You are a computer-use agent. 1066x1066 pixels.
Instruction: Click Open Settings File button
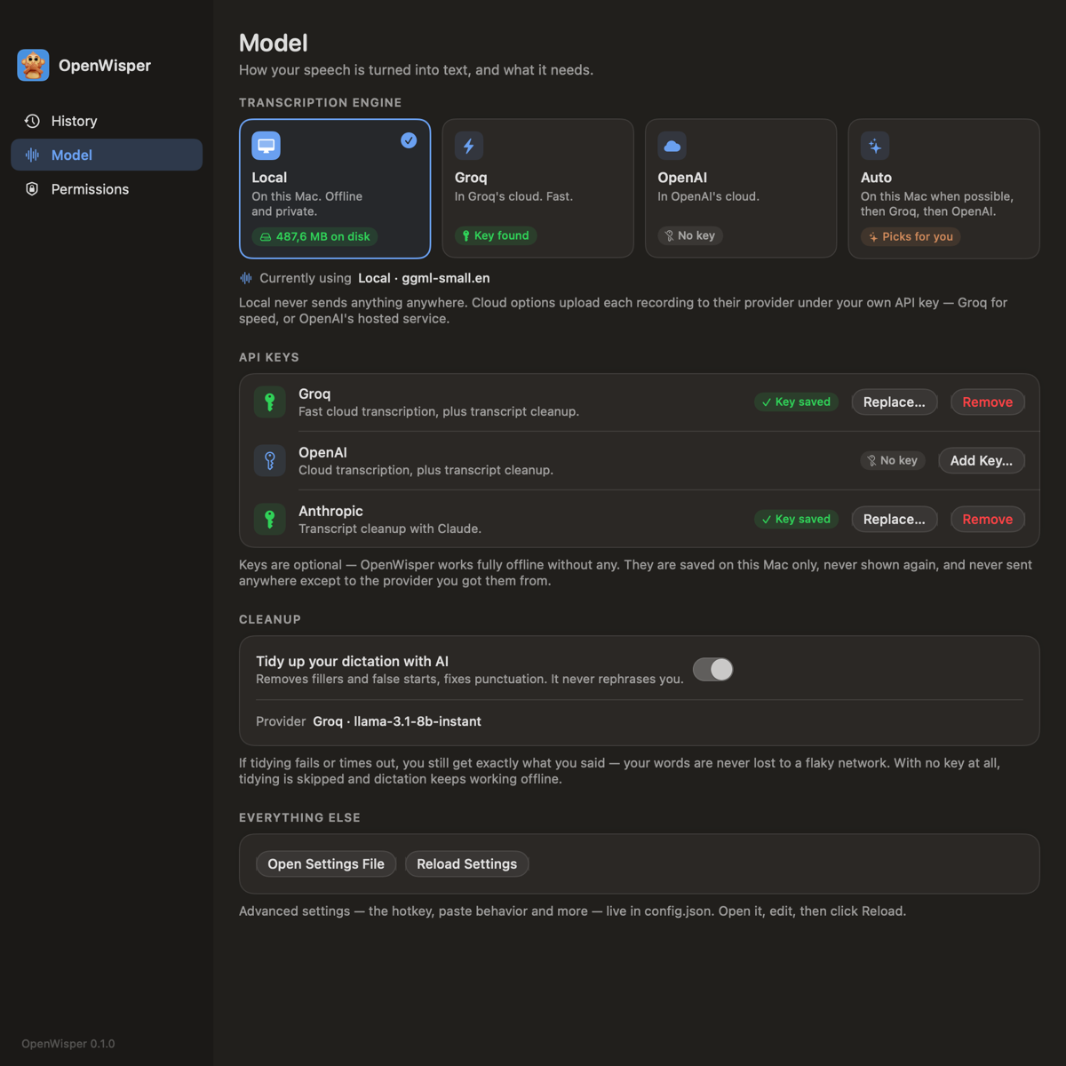tap(326, 864)
